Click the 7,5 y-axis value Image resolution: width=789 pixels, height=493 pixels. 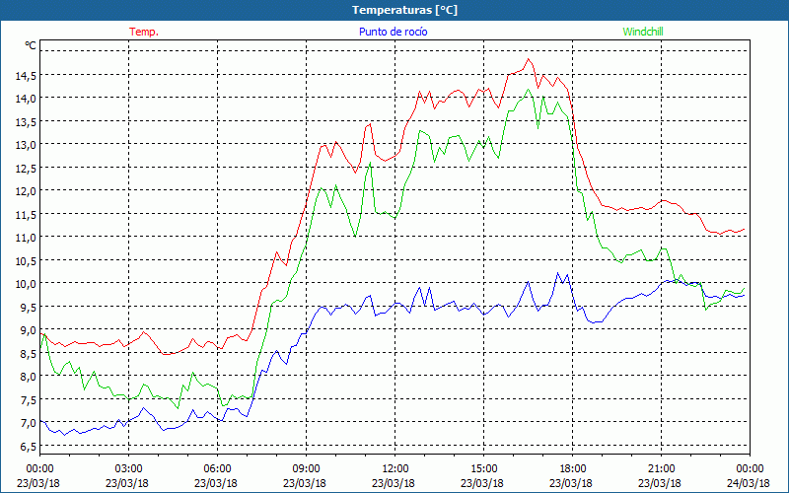(x=29, y=400)
